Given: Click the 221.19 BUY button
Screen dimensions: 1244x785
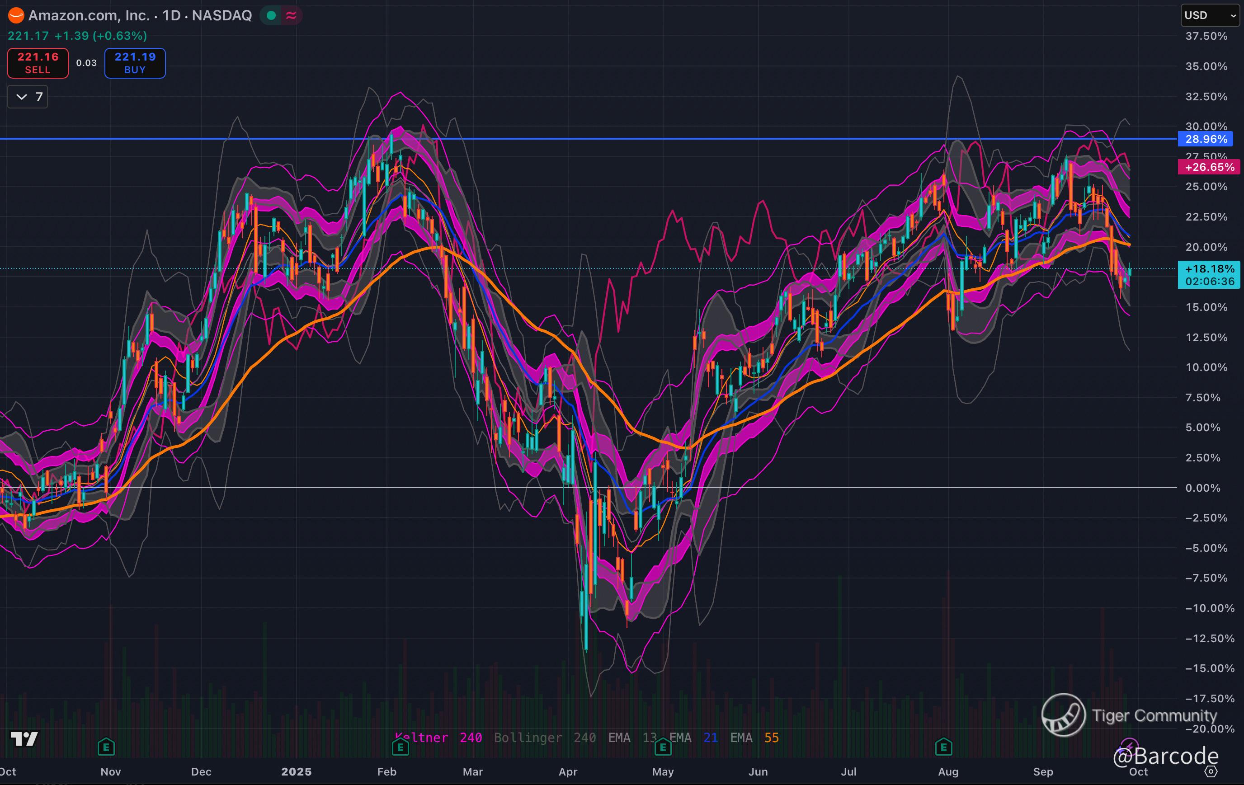Looking at the screenshot, I should tap(135, 63).
